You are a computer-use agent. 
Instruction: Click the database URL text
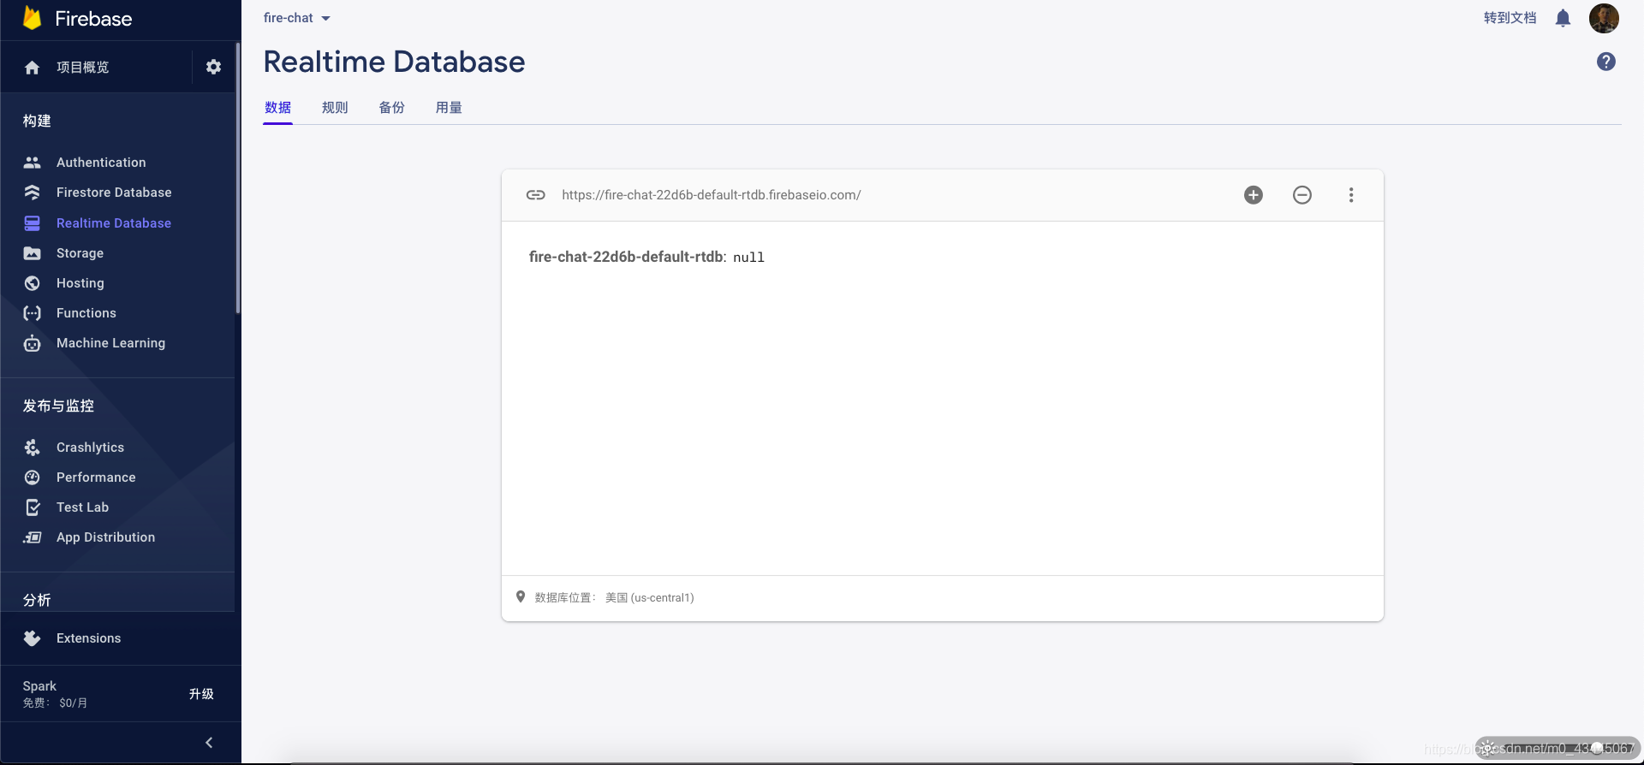[x=712, y=195]
